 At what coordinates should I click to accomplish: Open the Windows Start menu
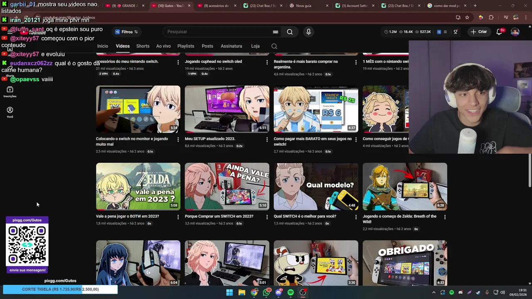pos(229,292)
